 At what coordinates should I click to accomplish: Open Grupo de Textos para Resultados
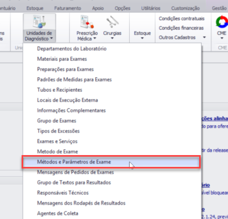pyautogui.click(x=112, y=182)
